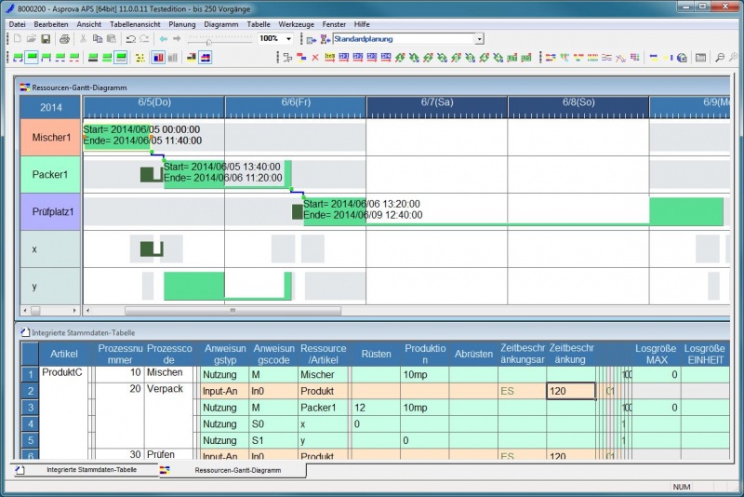744x497 pixels.
Task: Open the 100% zoom dropdown
Action: (x=288, y=39)
